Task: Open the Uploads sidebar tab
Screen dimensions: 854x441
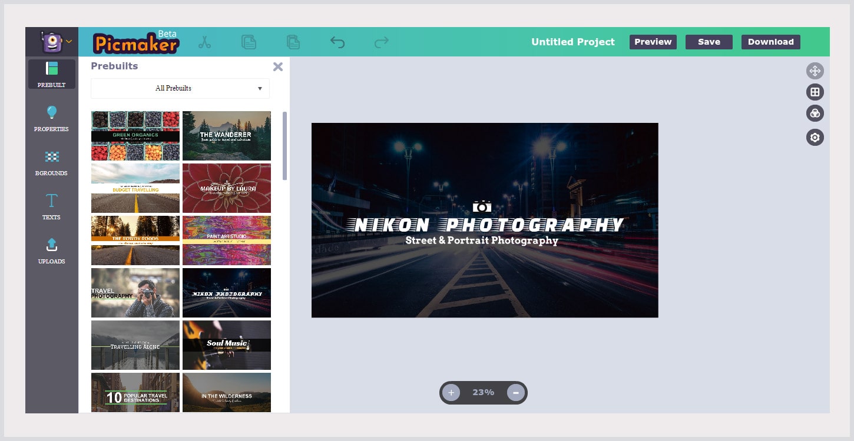Action: 52,250
